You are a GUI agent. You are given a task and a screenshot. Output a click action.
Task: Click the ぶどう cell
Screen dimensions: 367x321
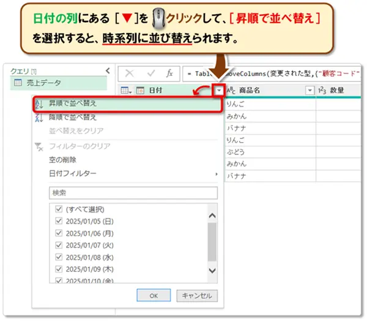[270, 152]
